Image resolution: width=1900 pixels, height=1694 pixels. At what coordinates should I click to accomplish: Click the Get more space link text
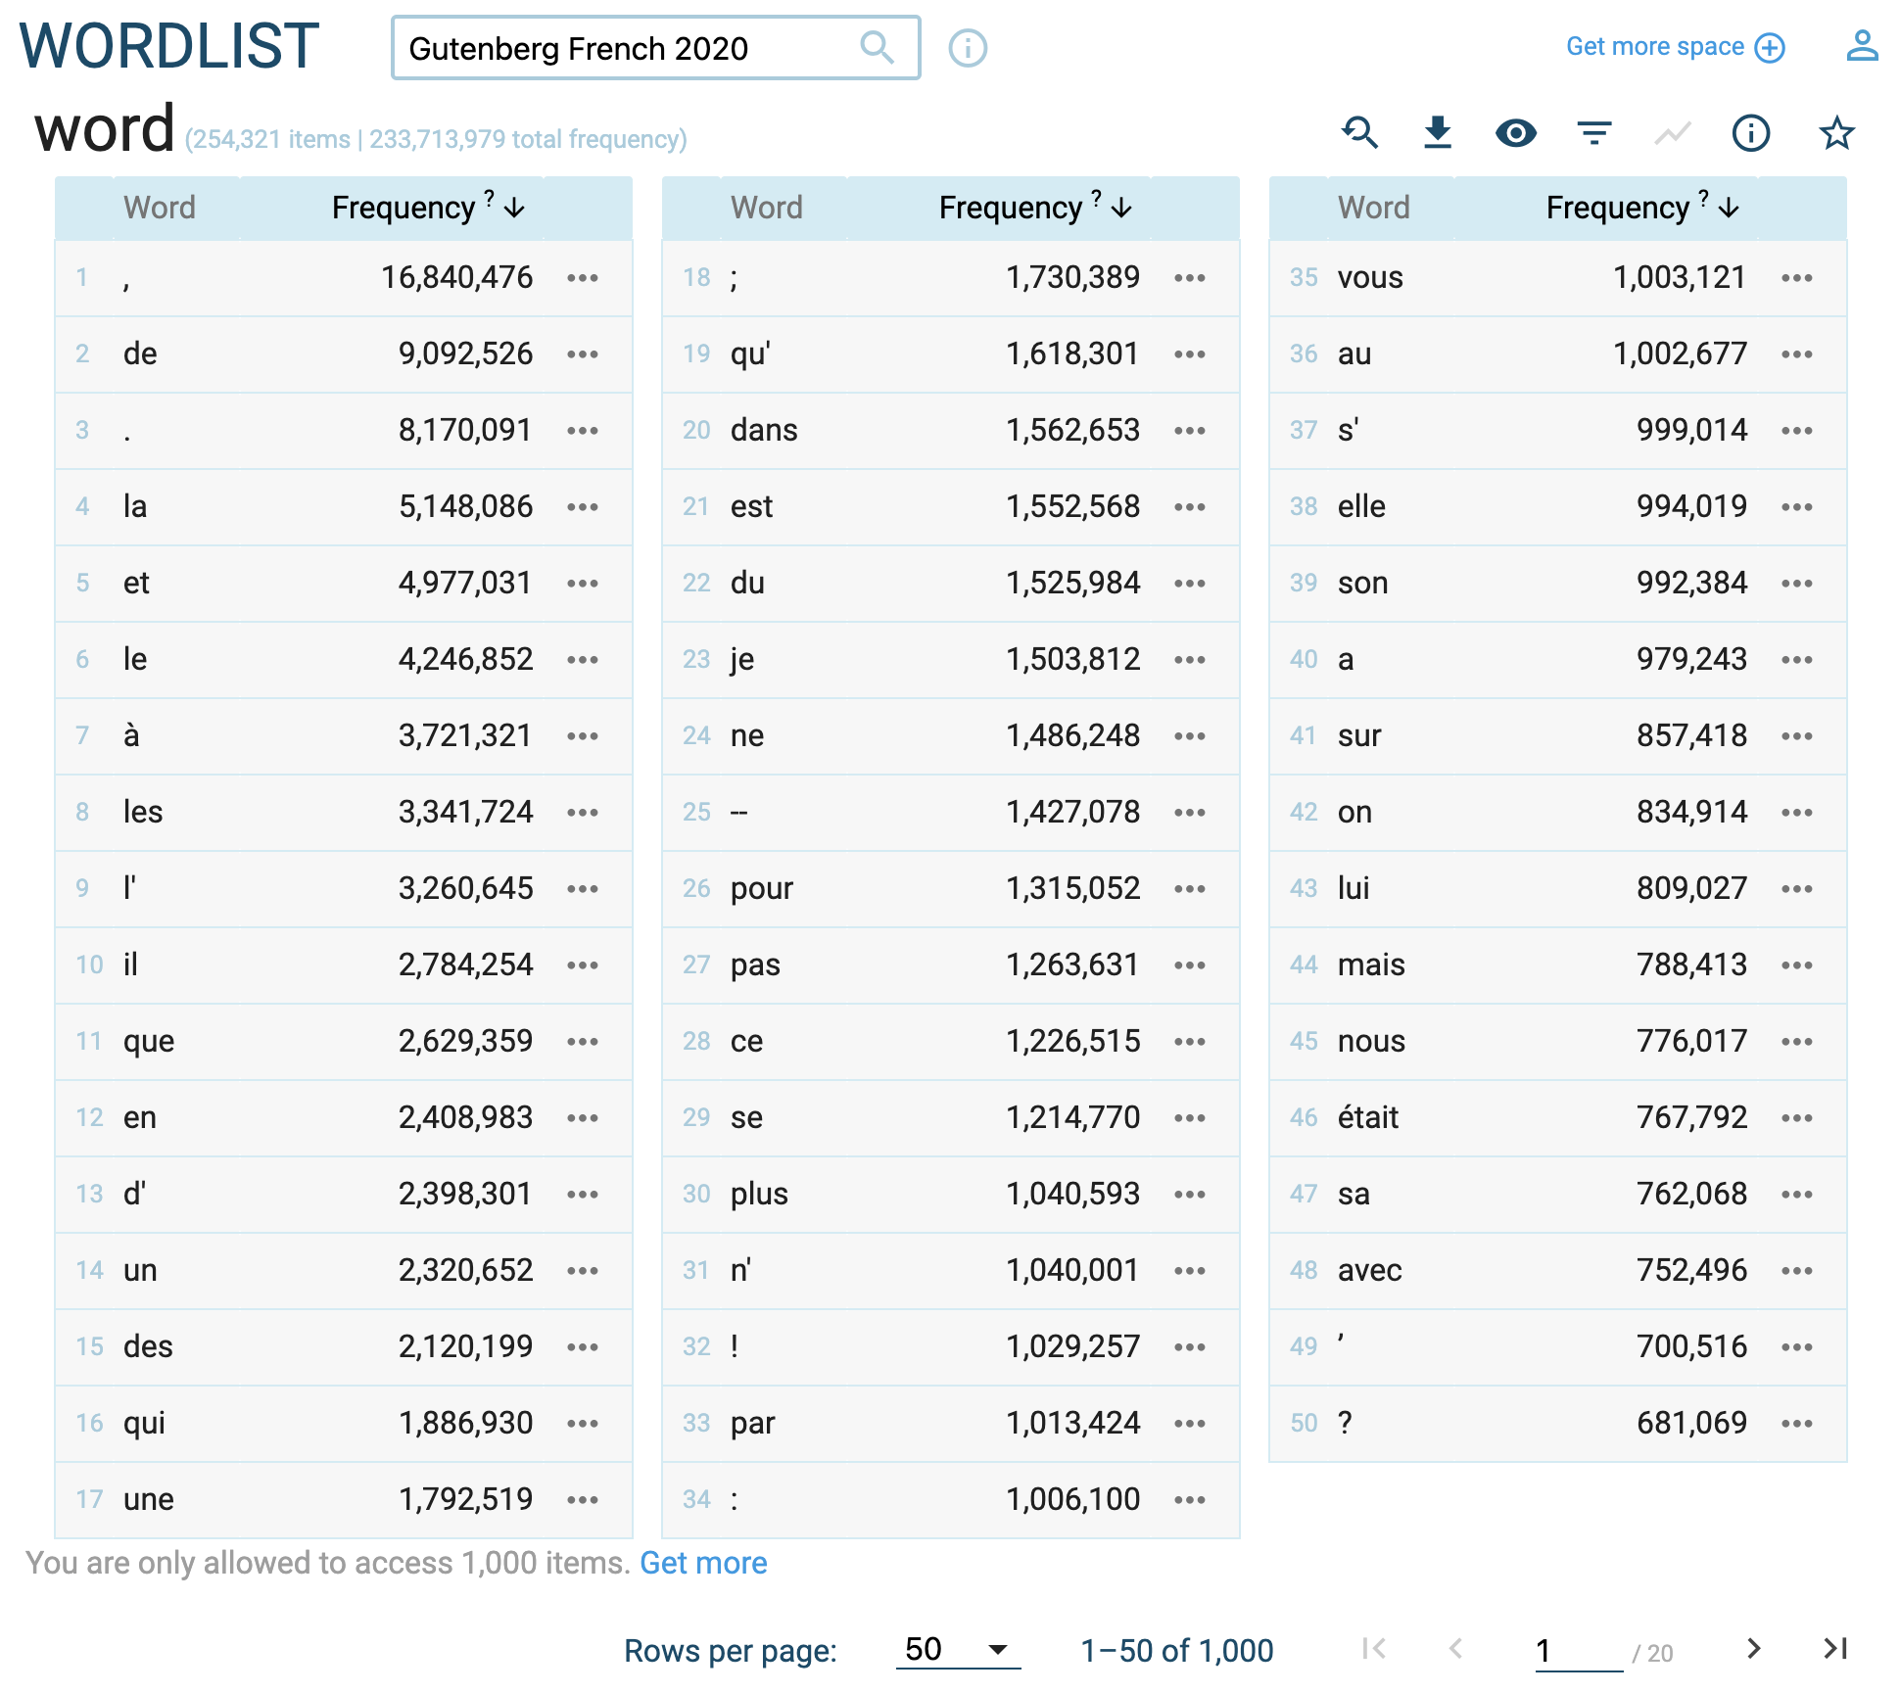pos(1655,46)
